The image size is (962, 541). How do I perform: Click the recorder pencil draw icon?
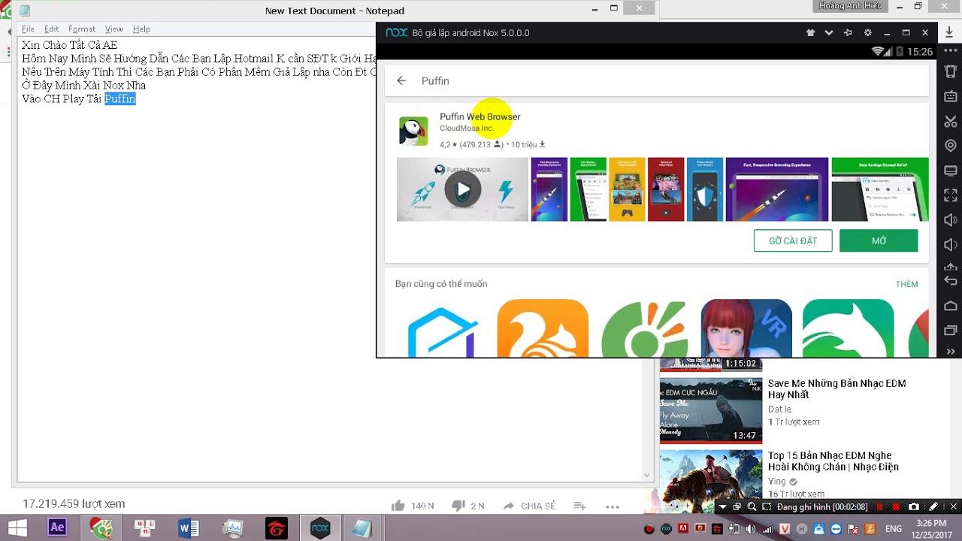coord(933,507)
